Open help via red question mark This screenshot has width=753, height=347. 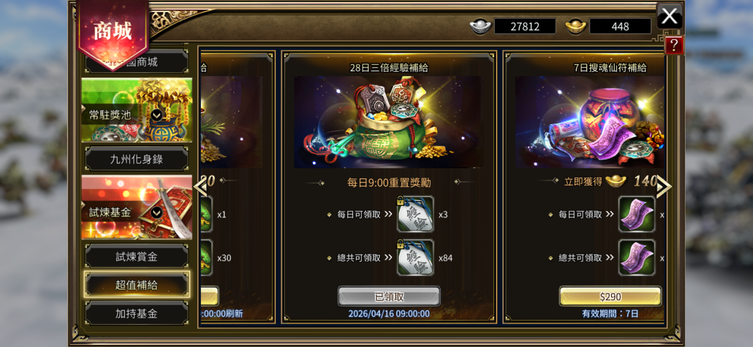click(x=674, y=46)
